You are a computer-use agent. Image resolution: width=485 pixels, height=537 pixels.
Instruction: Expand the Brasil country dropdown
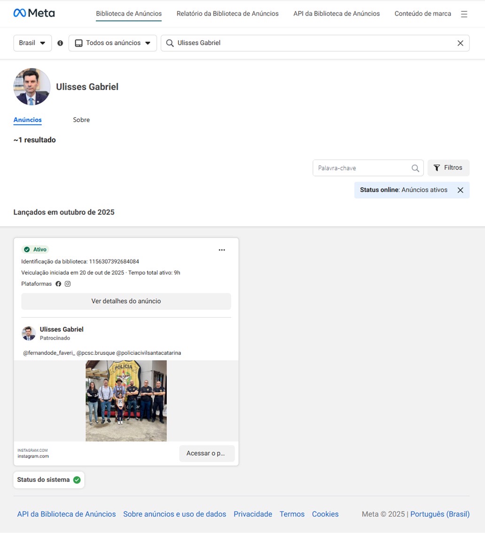click(x=32, y=43)
